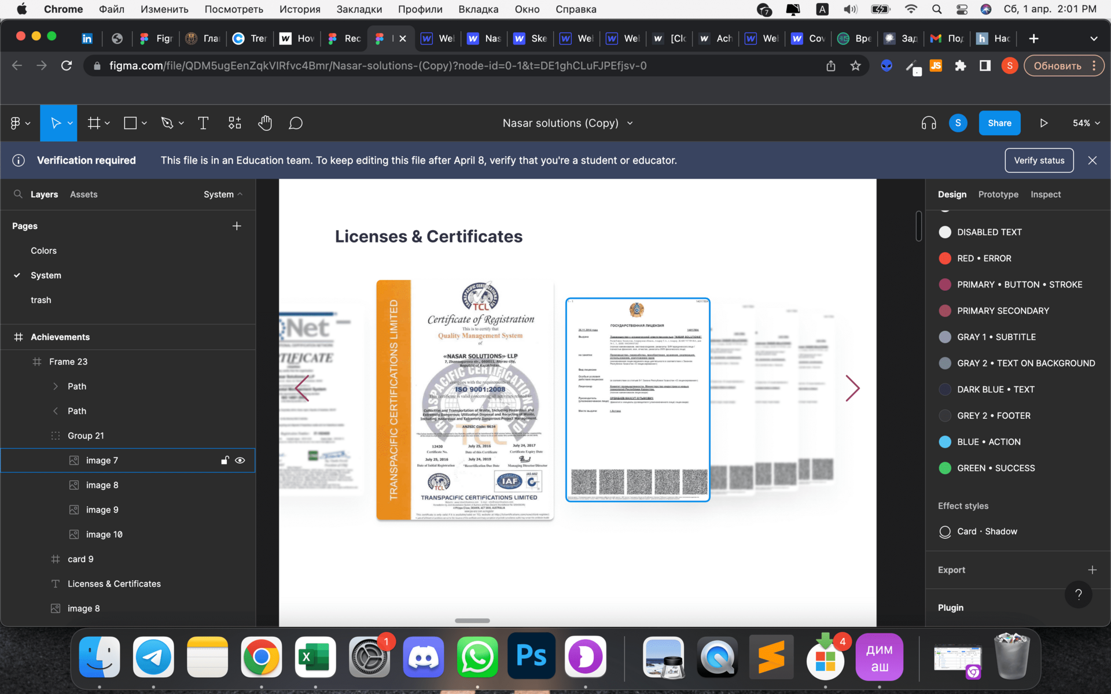Image resolution: width=1111 pixels, height=694 pixels.
Task: Toggle visibility of image 7 layer
Action: tap(240, 460)
